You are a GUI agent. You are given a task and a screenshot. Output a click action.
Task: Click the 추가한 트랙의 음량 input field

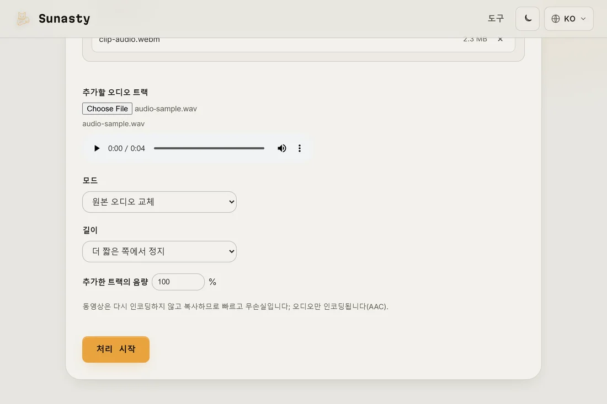pyautogui.click(x=178, y=282)
